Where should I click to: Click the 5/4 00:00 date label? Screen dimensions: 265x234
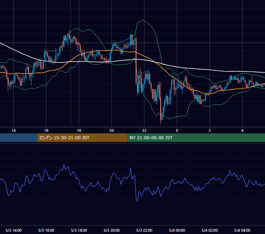point(177,230)
